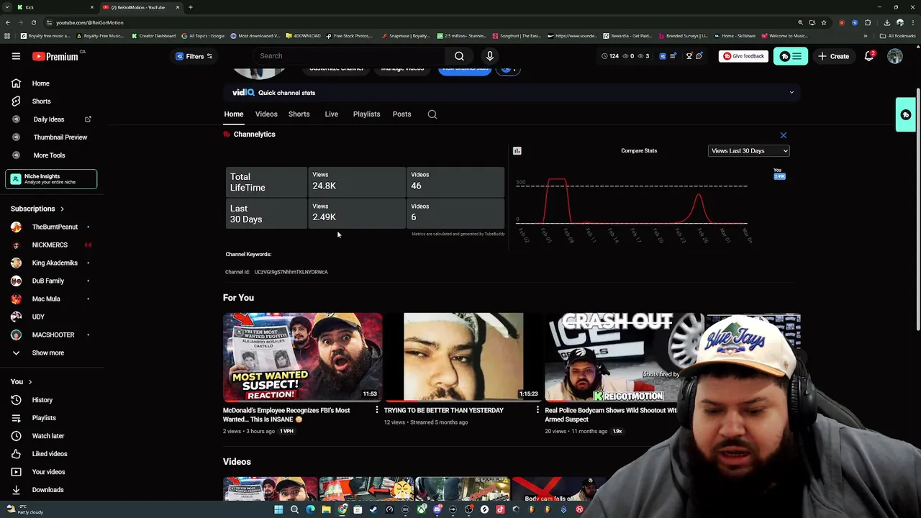Start voice search with the microphone icon

(490, 56)
